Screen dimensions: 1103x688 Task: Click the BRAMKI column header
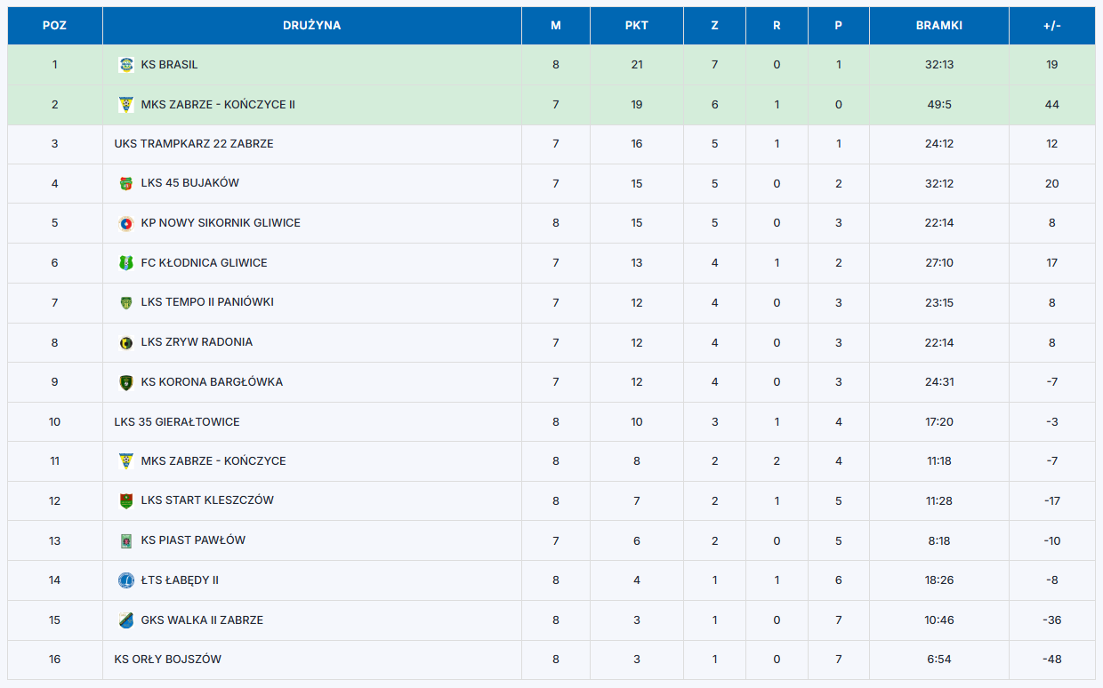pos(939,26)
